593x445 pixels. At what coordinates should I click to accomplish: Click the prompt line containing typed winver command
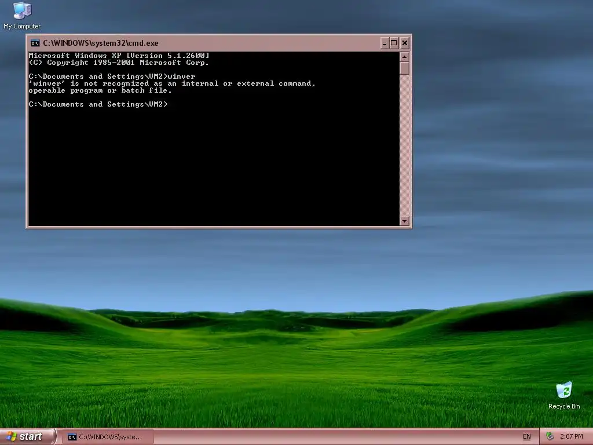point(112,76)
